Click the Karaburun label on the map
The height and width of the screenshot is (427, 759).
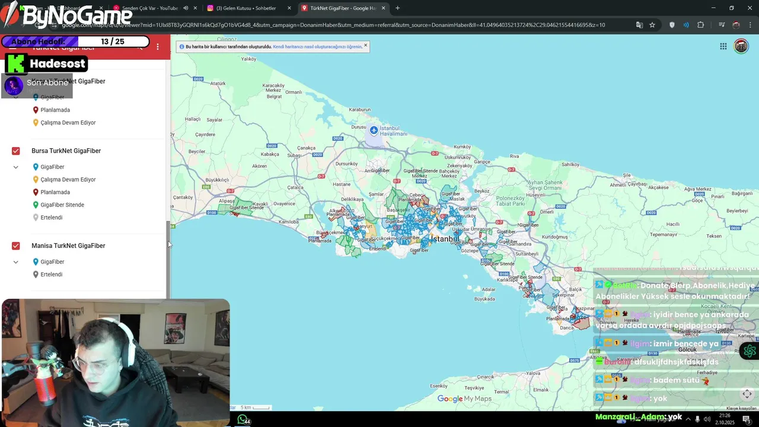pyautogui.click(x=360, y=110)
